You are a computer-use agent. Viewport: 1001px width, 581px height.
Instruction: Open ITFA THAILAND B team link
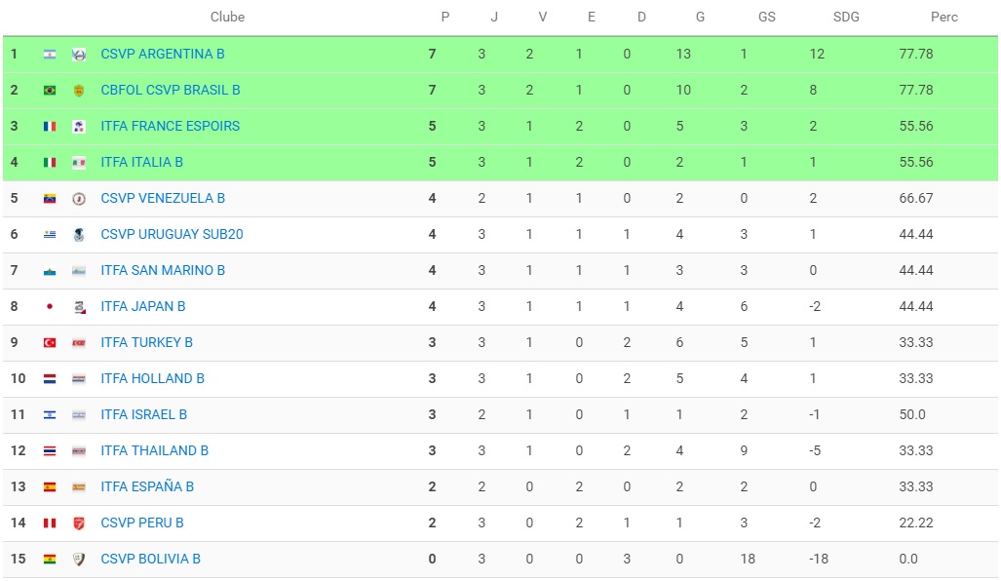point(155,450)
